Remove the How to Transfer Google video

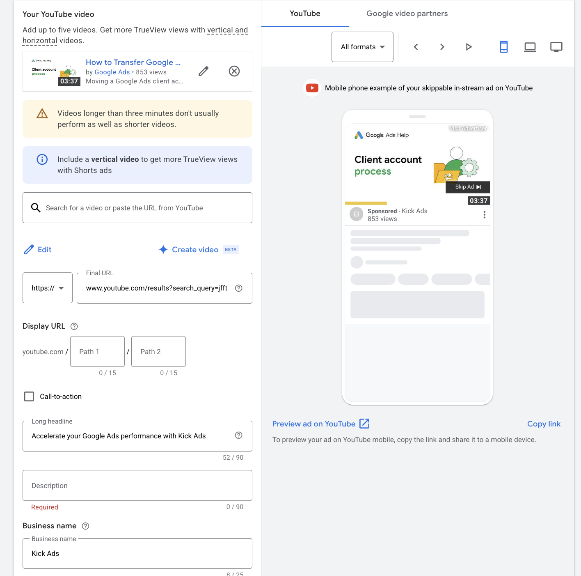(234, 71)
